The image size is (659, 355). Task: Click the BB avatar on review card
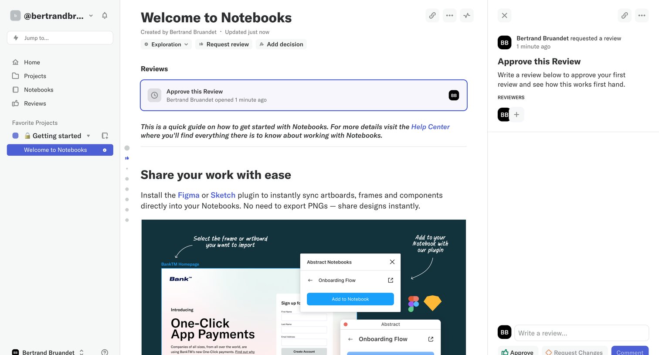point(454,95)
